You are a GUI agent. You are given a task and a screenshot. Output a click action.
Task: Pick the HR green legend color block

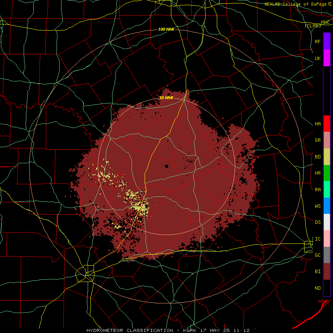coord(327,173)
